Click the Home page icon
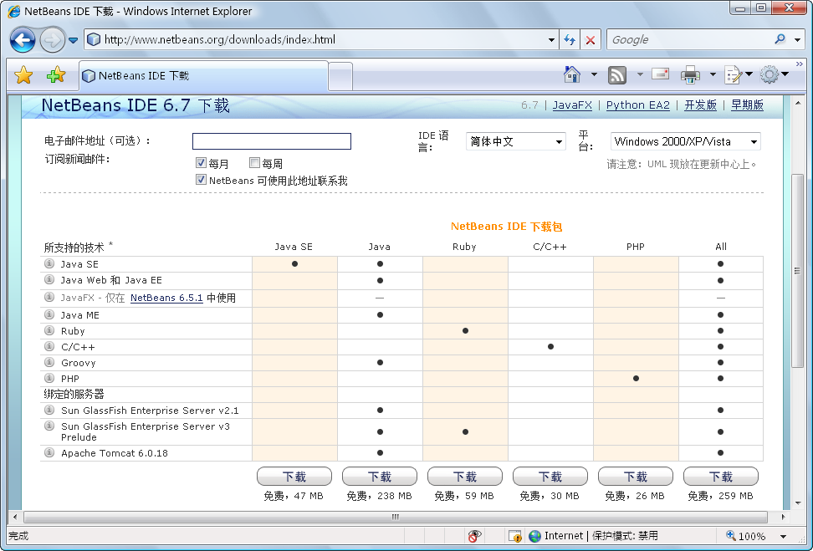This screenshot has width=813, height=551. 572,74
